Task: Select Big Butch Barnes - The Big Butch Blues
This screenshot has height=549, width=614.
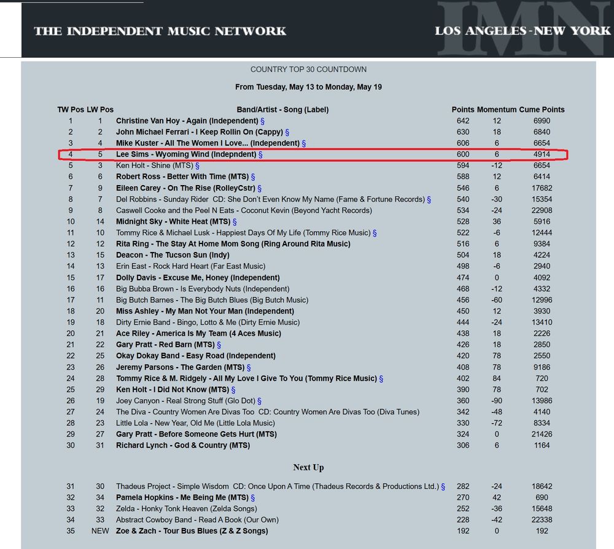Action: tap(212, 300)
